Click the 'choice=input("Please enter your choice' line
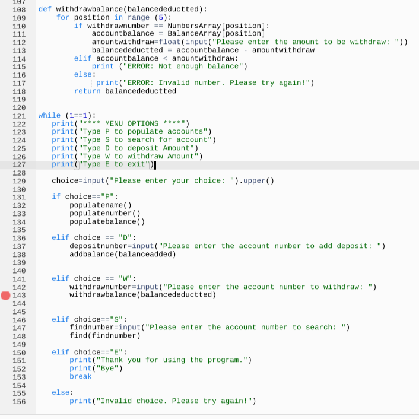This screenshot has width=419, height=419. pos(163,180)
